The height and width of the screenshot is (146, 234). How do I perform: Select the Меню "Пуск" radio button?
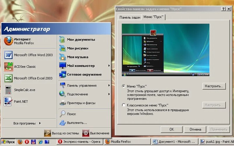[x=124, y=86]
